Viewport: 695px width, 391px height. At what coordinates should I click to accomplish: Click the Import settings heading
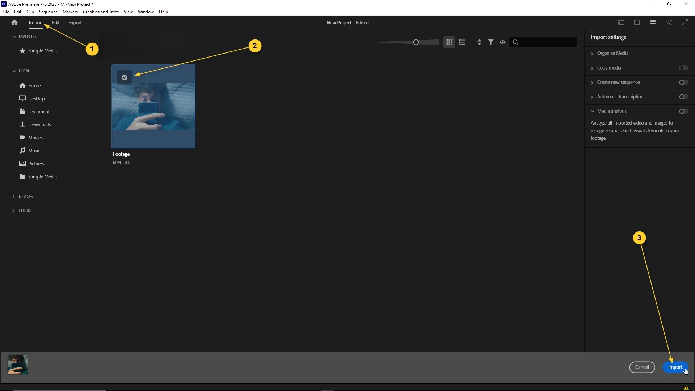point(608,37)
